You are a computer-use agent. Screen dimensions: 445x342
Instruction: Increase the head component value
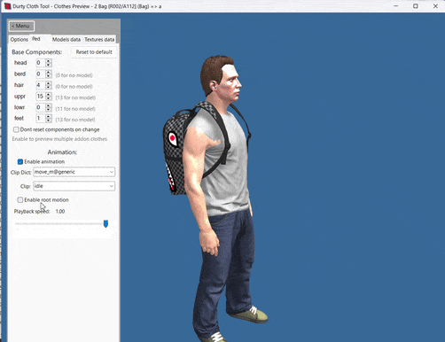coord(49,61)
